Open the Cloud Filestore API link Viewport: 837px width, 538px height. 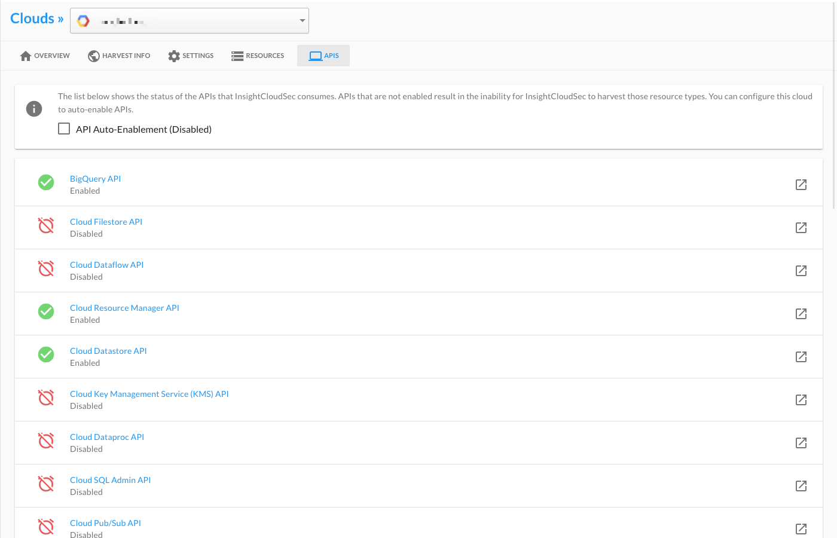pos(106,222)
